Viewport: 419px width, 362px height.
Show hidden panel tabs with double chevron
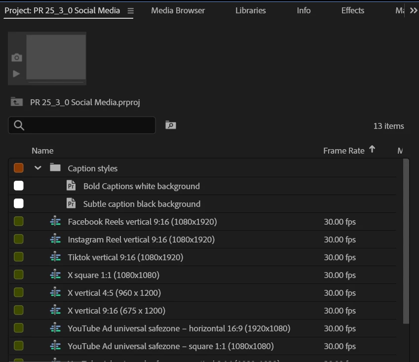414,11
